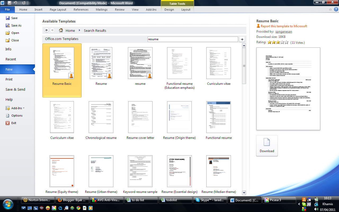Select the Resume (Median theme) template

pos(218,174)
